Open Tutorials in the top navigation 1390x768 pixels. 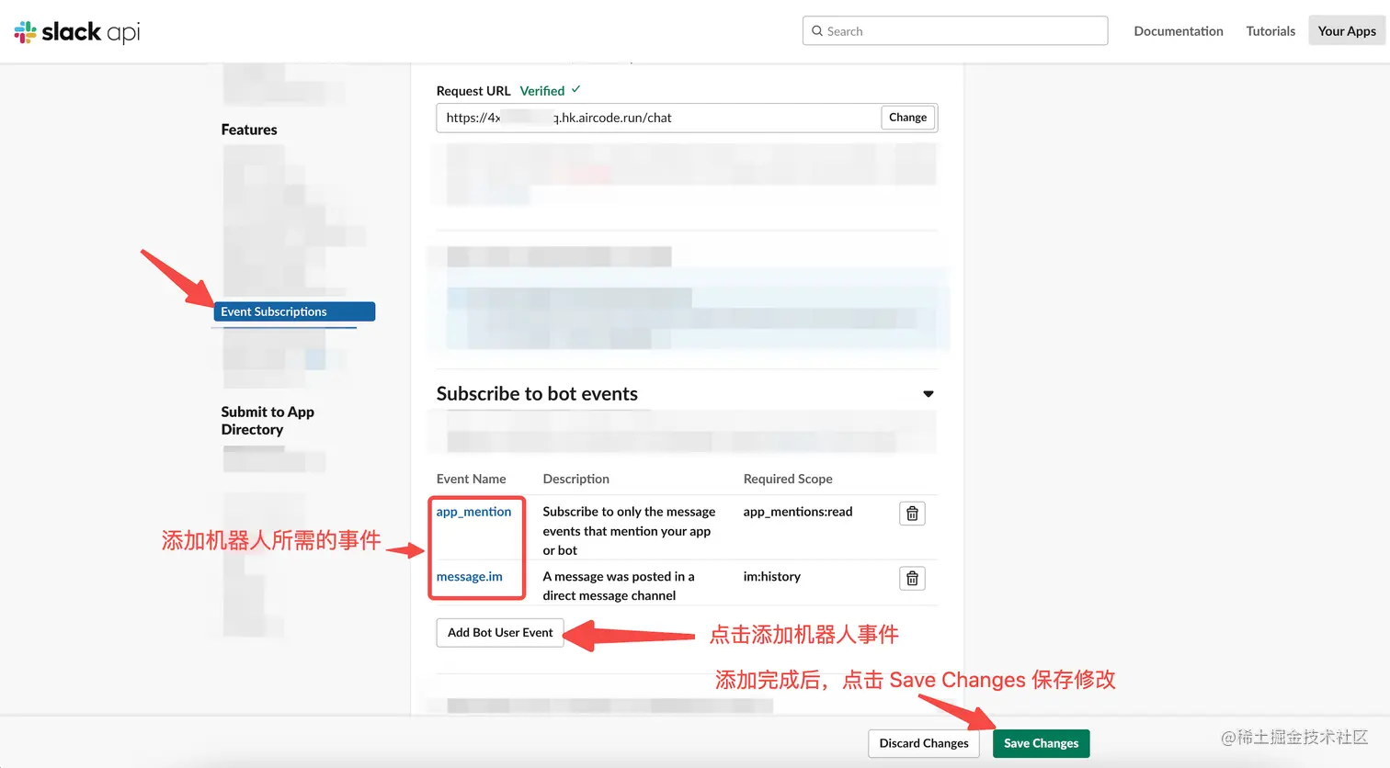point(1270,31)
